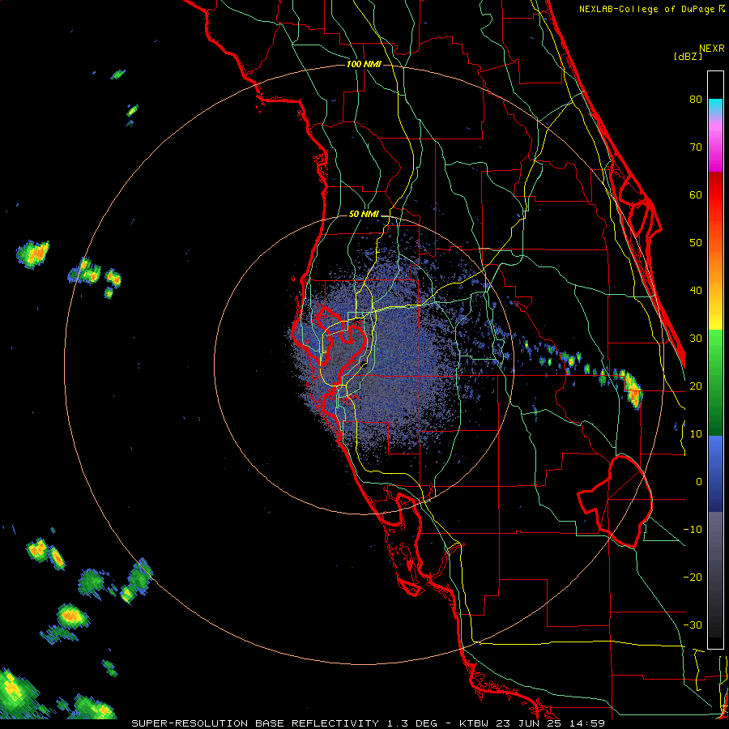Select the 80 value on the dBZ scale
Image resolution: width=729 pixels, height=729 pixels.
696,99
